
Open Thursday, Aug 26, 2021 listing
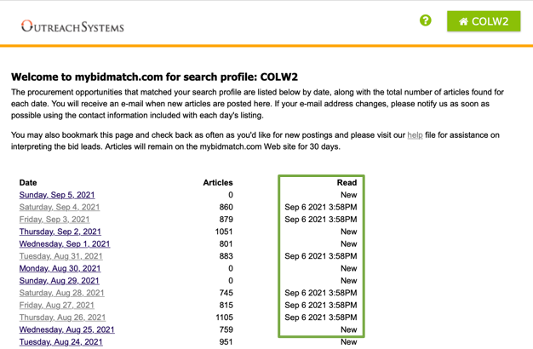[61, 318]
